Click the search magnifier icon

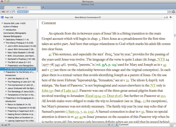15,12
